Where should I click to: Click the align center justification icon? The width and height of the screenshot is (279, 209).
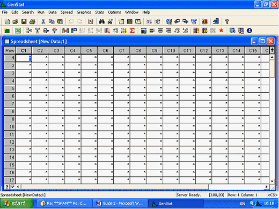(160, 31)
